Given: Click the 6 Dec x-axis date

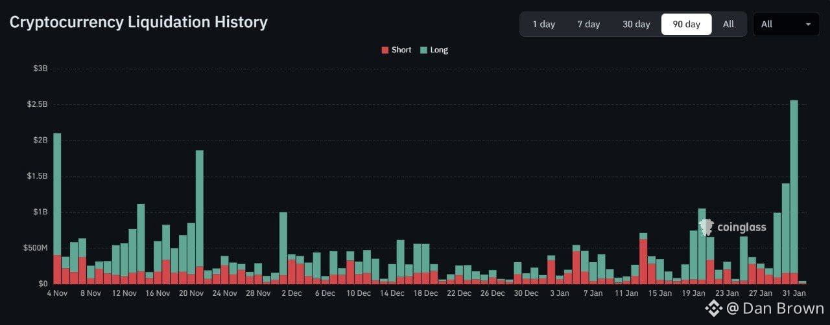Looking at the screenshot, I should pyautogui.click(x=325, y=293).
